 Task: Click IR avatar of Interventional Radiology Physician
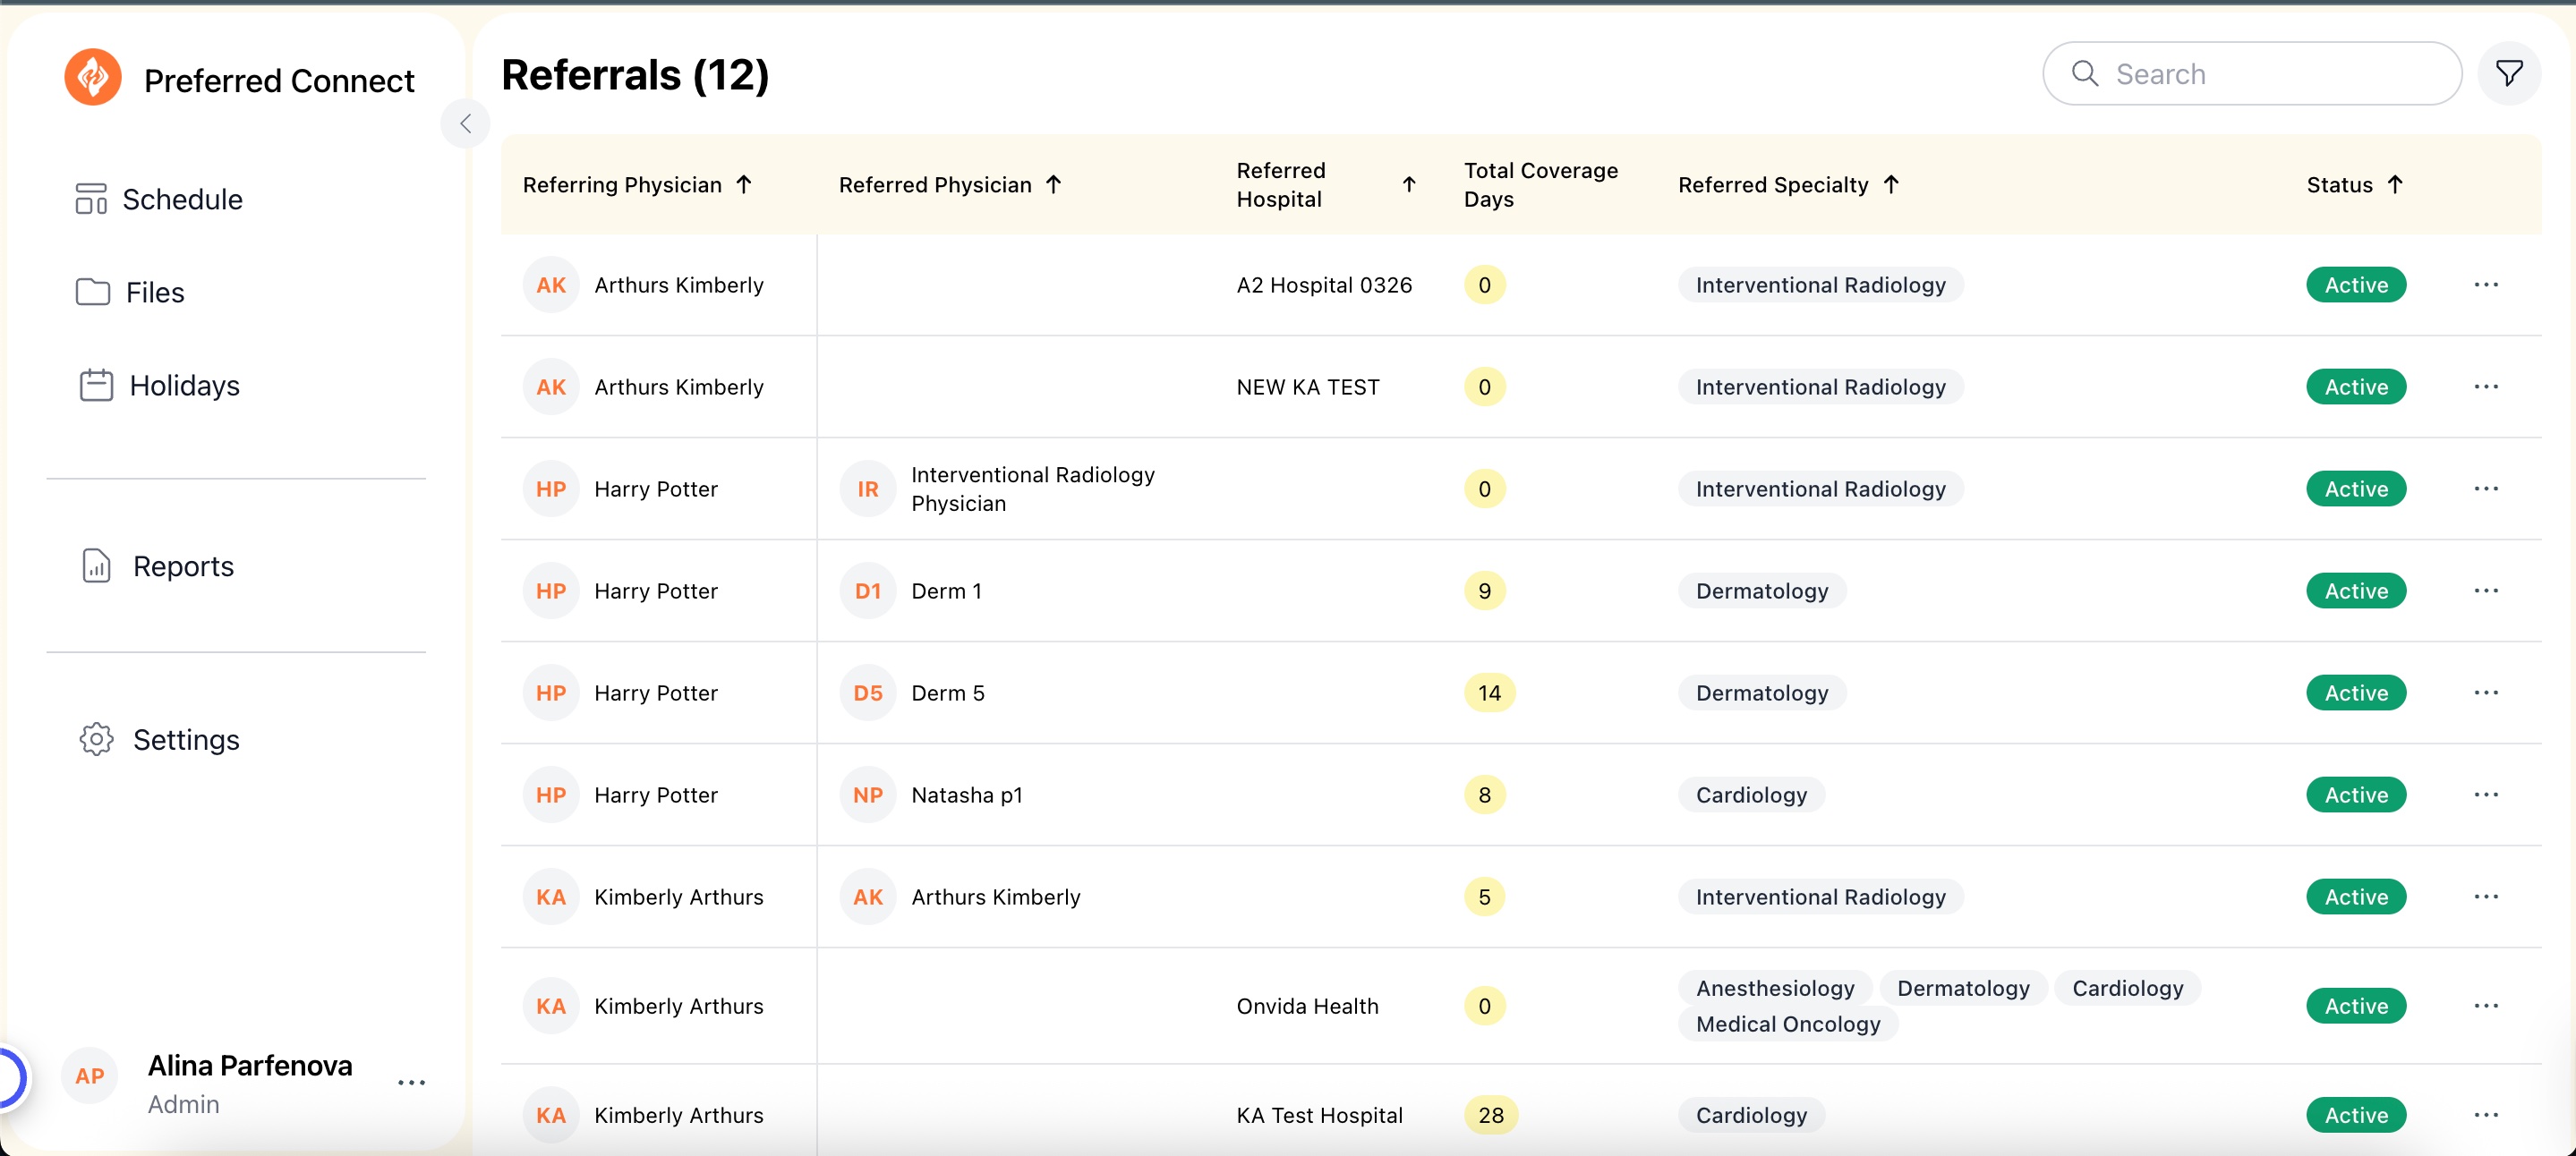click(867, 489)
